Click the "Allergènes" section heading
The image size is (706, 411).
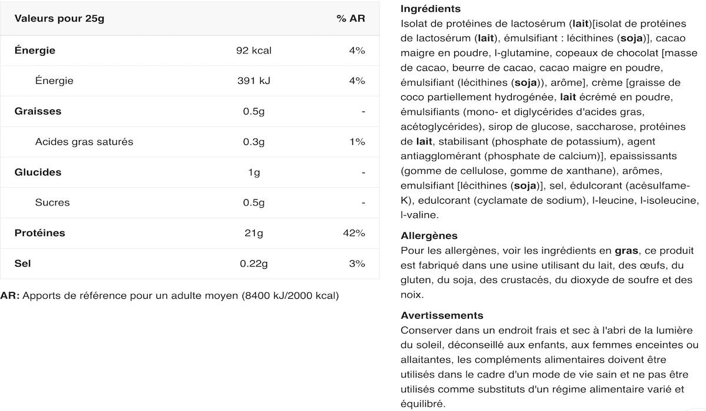[429, 235]
